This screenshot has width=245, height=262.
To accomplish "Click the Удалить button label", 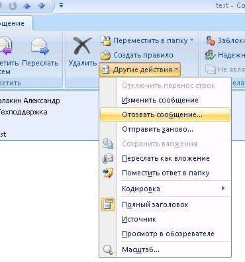I will [x=83, y=63].
